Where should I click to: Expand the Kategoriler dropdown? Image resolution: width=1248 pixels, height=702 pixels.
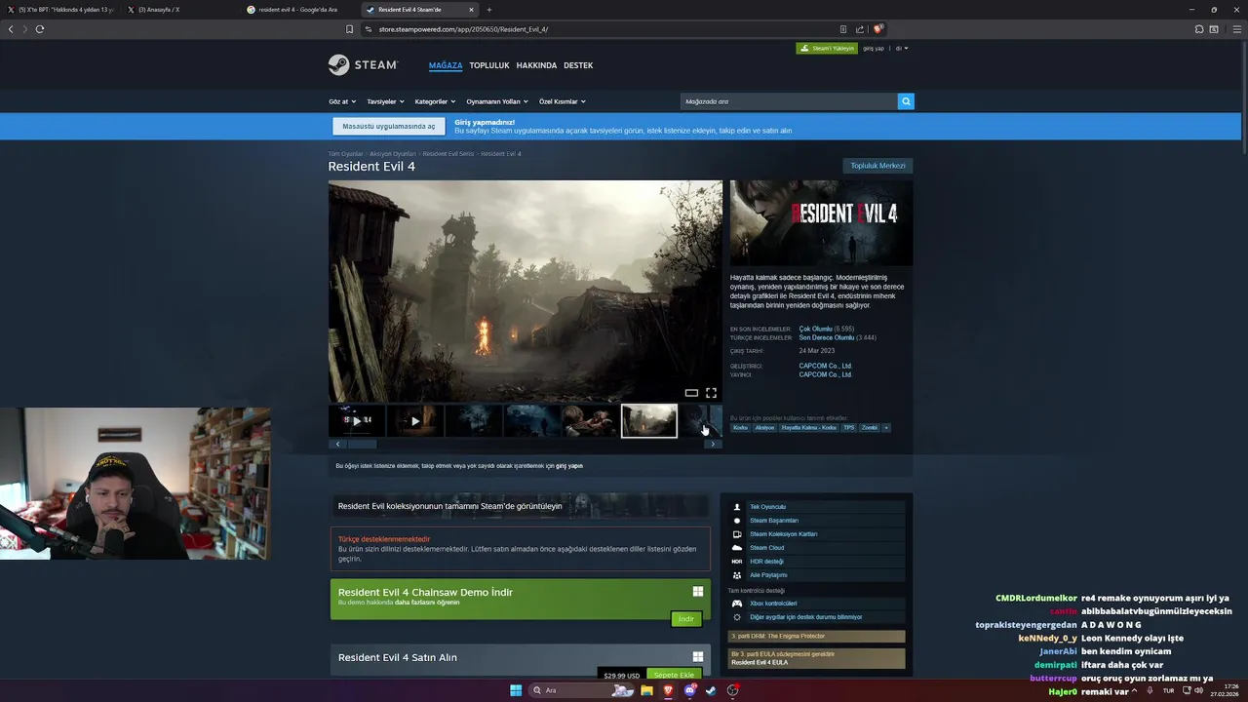click(x=435, y=101)
